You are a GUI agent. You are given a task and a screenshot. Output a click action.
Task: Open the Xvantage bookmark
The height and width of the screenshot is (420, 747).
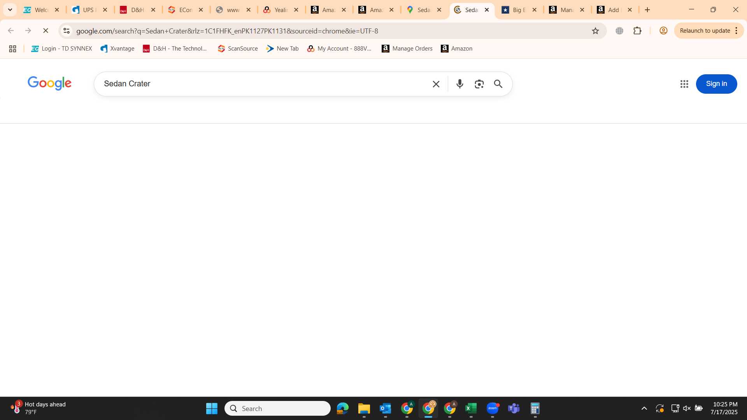tap(117, 49)
